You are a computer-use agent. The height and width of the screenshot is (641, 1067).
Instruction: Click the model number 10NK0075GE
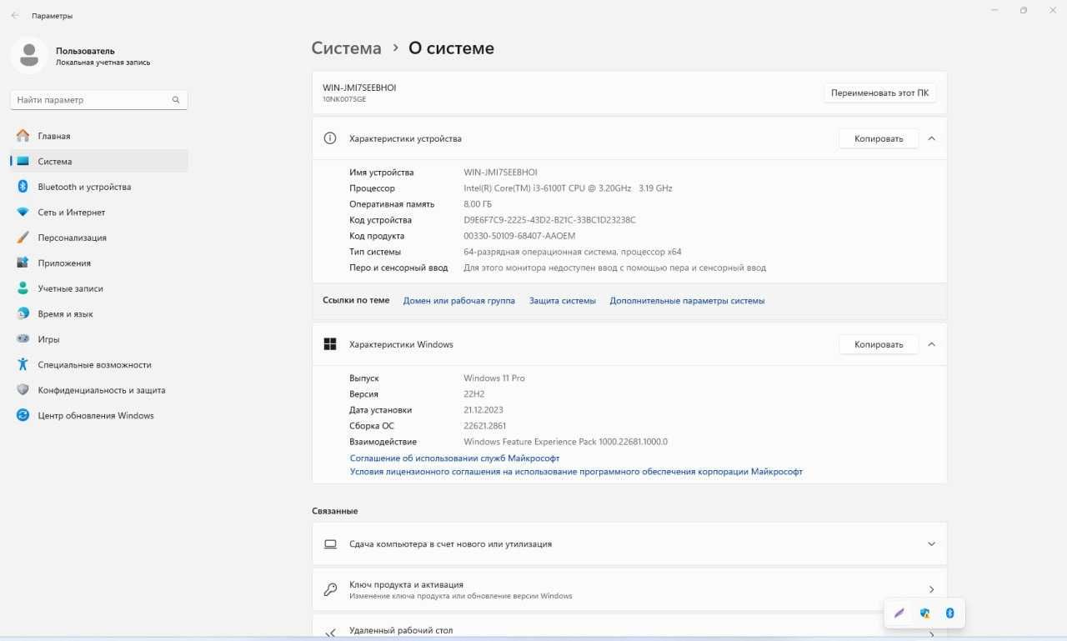coord(344,99)
